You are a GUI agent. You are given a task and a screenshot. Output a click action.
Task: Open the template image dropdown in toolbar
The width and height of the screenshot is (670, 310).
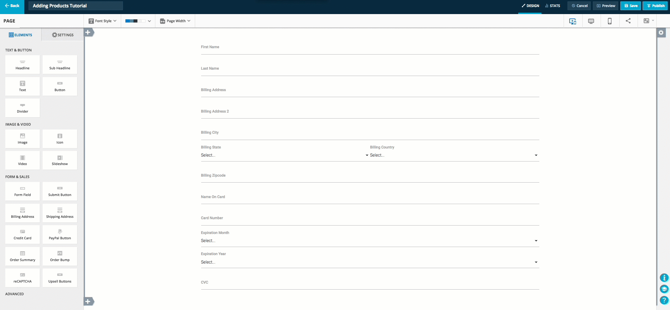[x=649, y=21]
